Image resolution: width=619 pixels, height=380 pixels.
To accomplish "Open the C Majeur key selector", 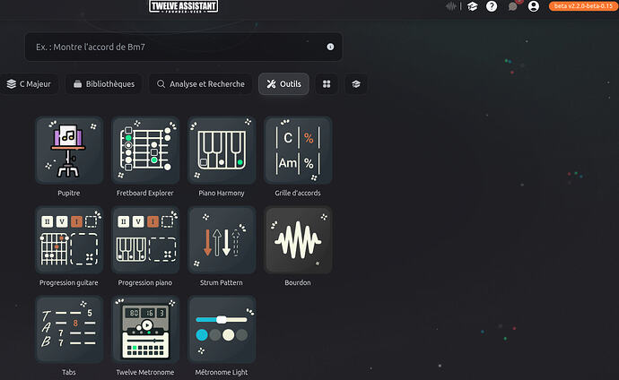I will [x=29, y=84].
